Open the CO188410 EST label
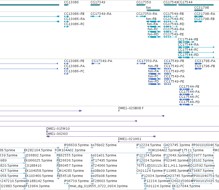 [33, 166]
